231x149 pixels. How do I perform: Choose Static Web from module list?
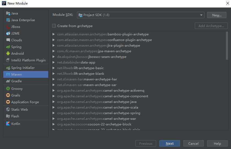19,110
